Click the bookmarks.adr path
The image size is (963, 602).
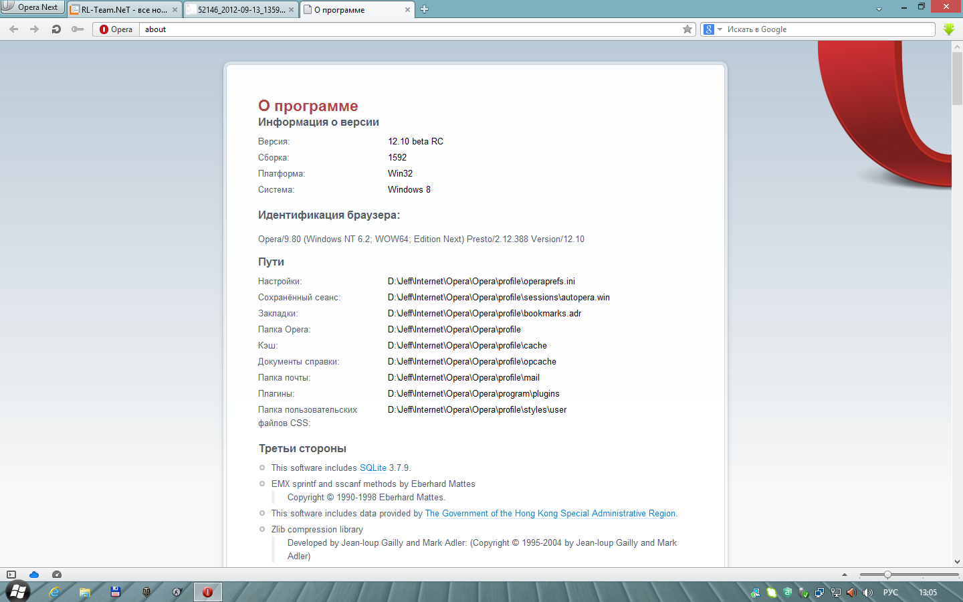tap(484, 314)
